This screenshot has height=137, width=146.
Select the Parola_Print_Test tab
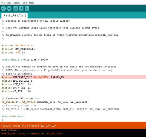[x=15, y=16]
